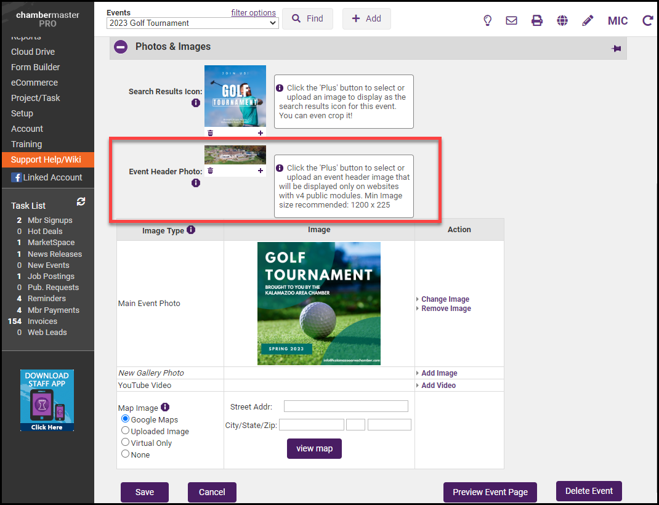This screenshot has height=505, width=659.
Task: Open Form Builder in sidebar menu
Action: coord(35,67)
